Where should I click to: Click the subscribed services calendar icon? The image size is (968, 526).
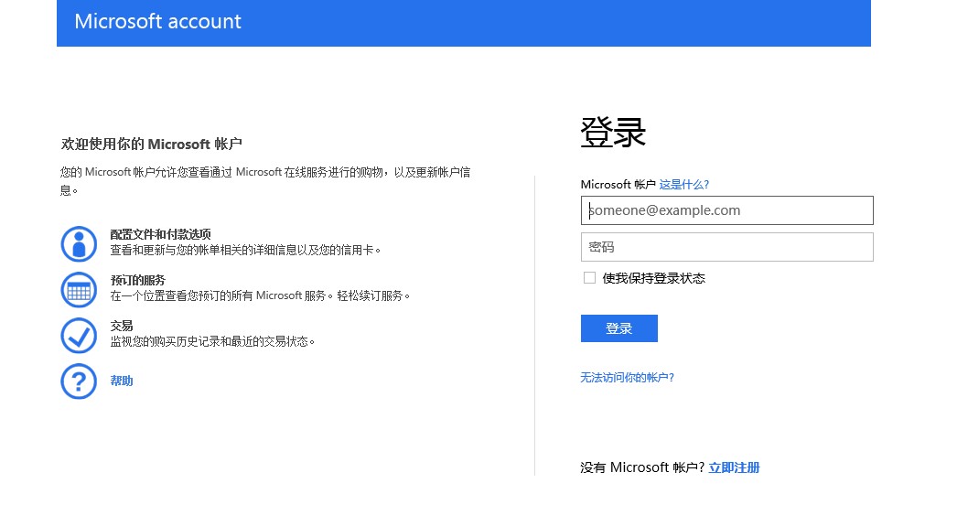click(x=79, y=290)
